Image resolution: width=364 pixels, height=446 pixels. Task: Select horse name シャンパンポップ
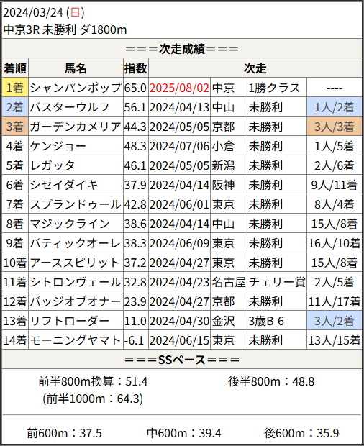point(76,88)
